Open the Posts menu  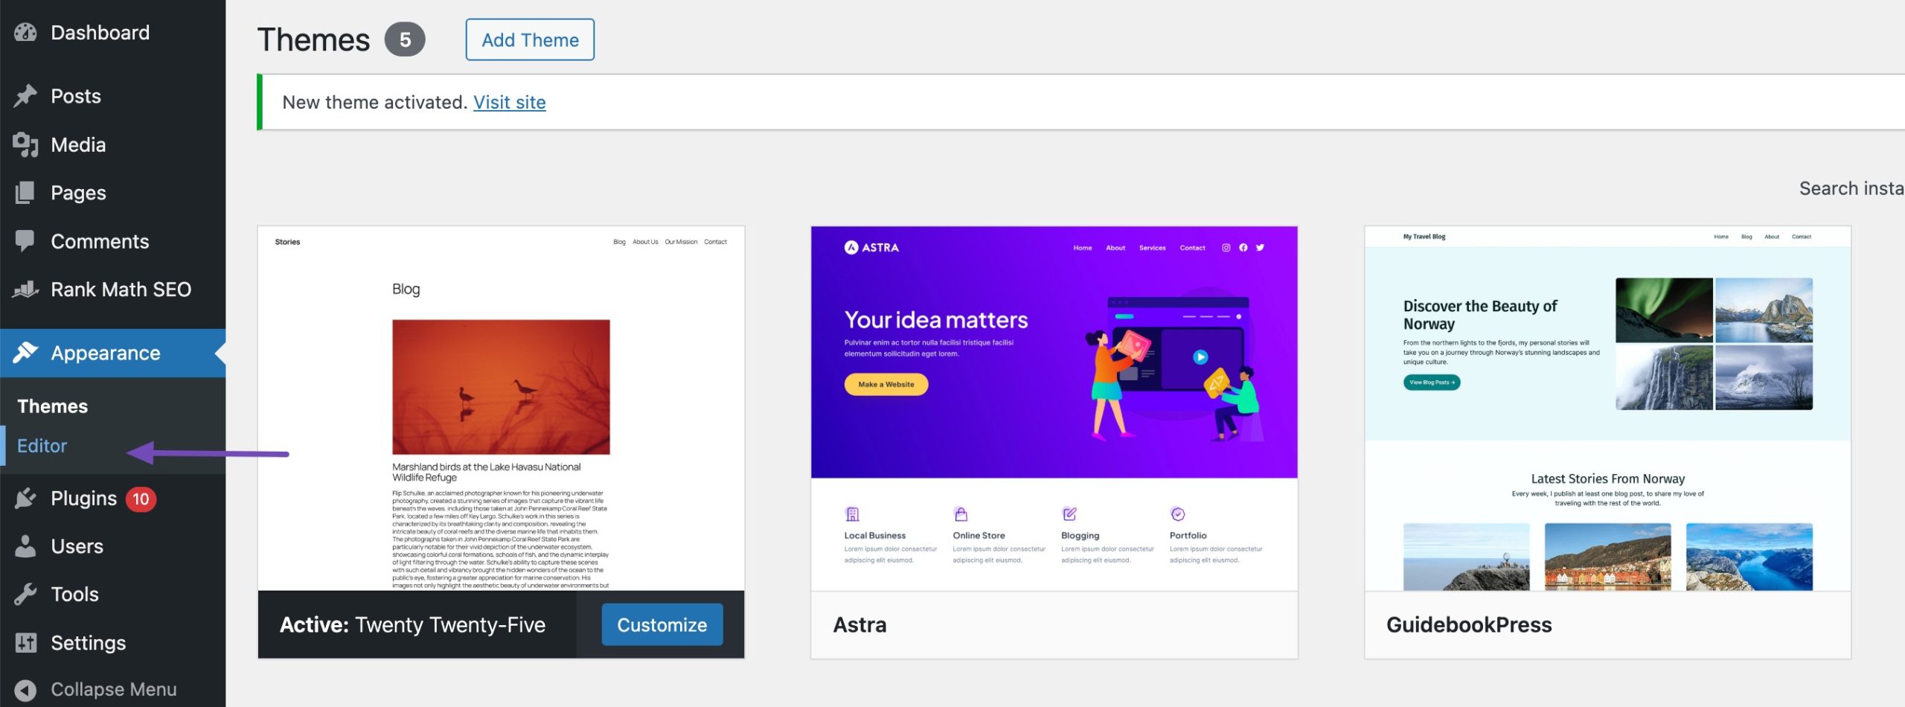112,96
